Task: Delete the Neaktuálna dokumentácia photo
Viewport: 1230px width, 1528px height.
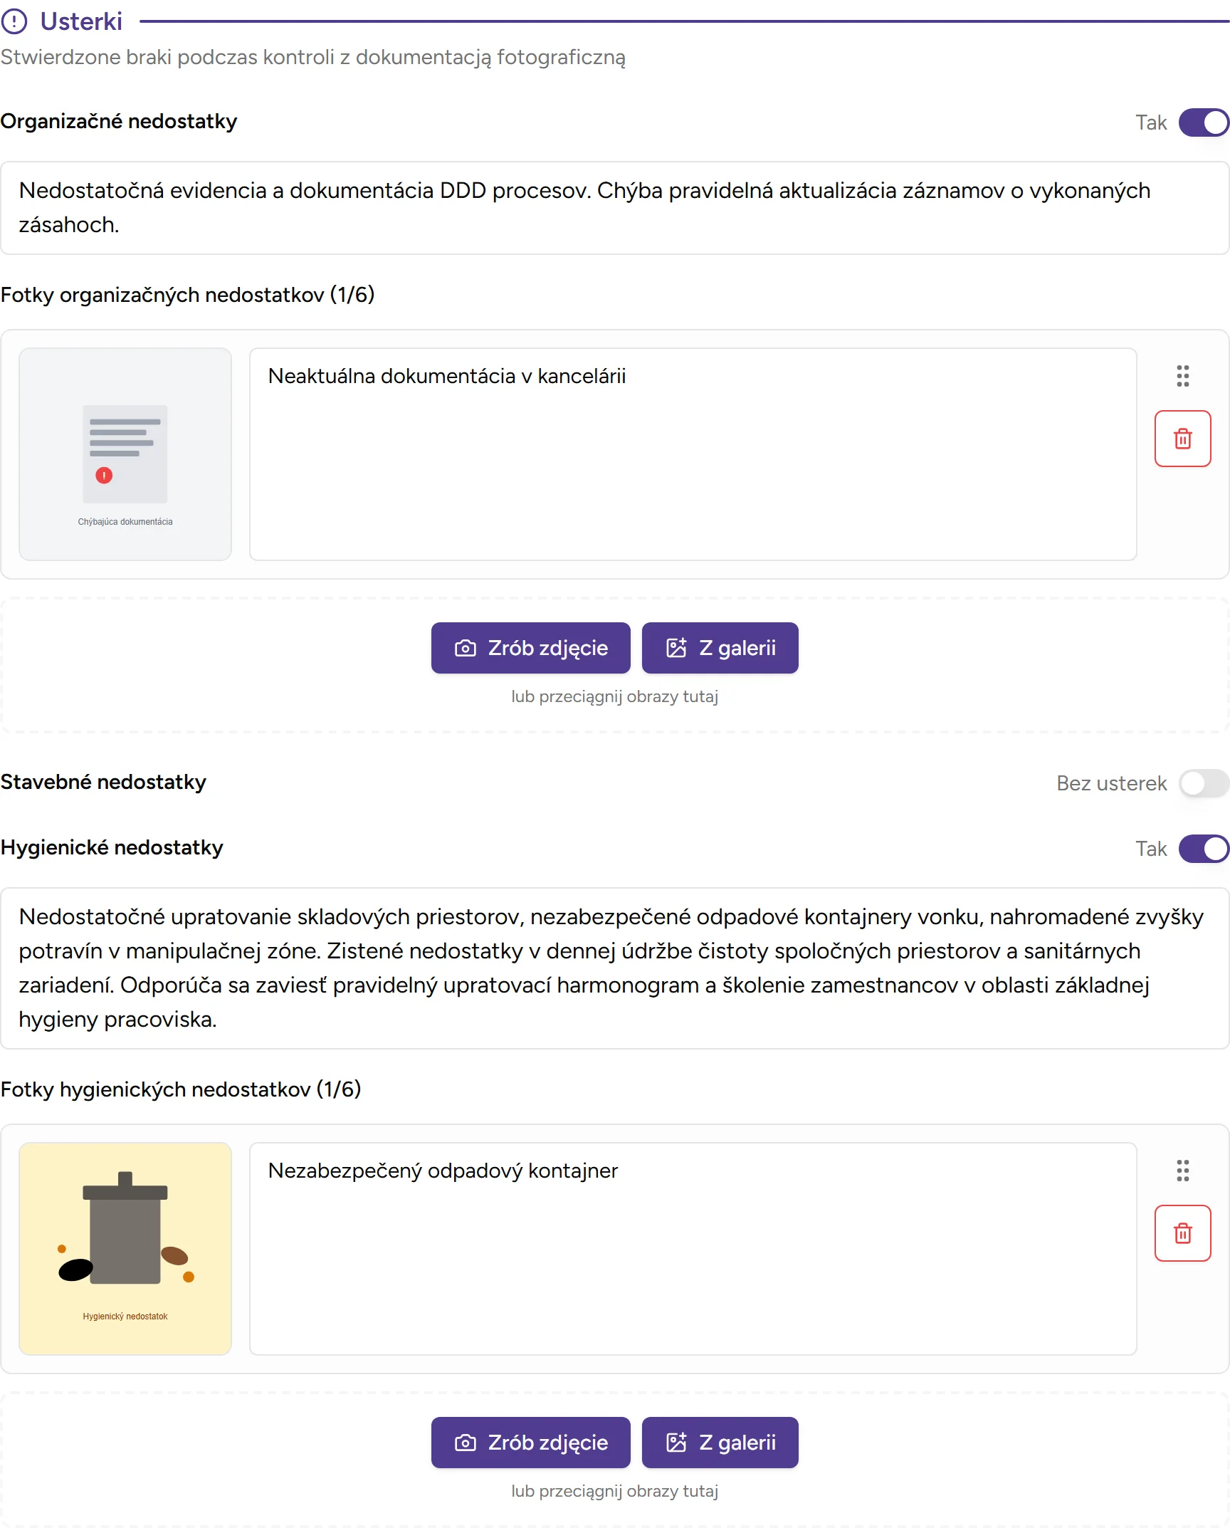Action: (x=1182, y=439)
